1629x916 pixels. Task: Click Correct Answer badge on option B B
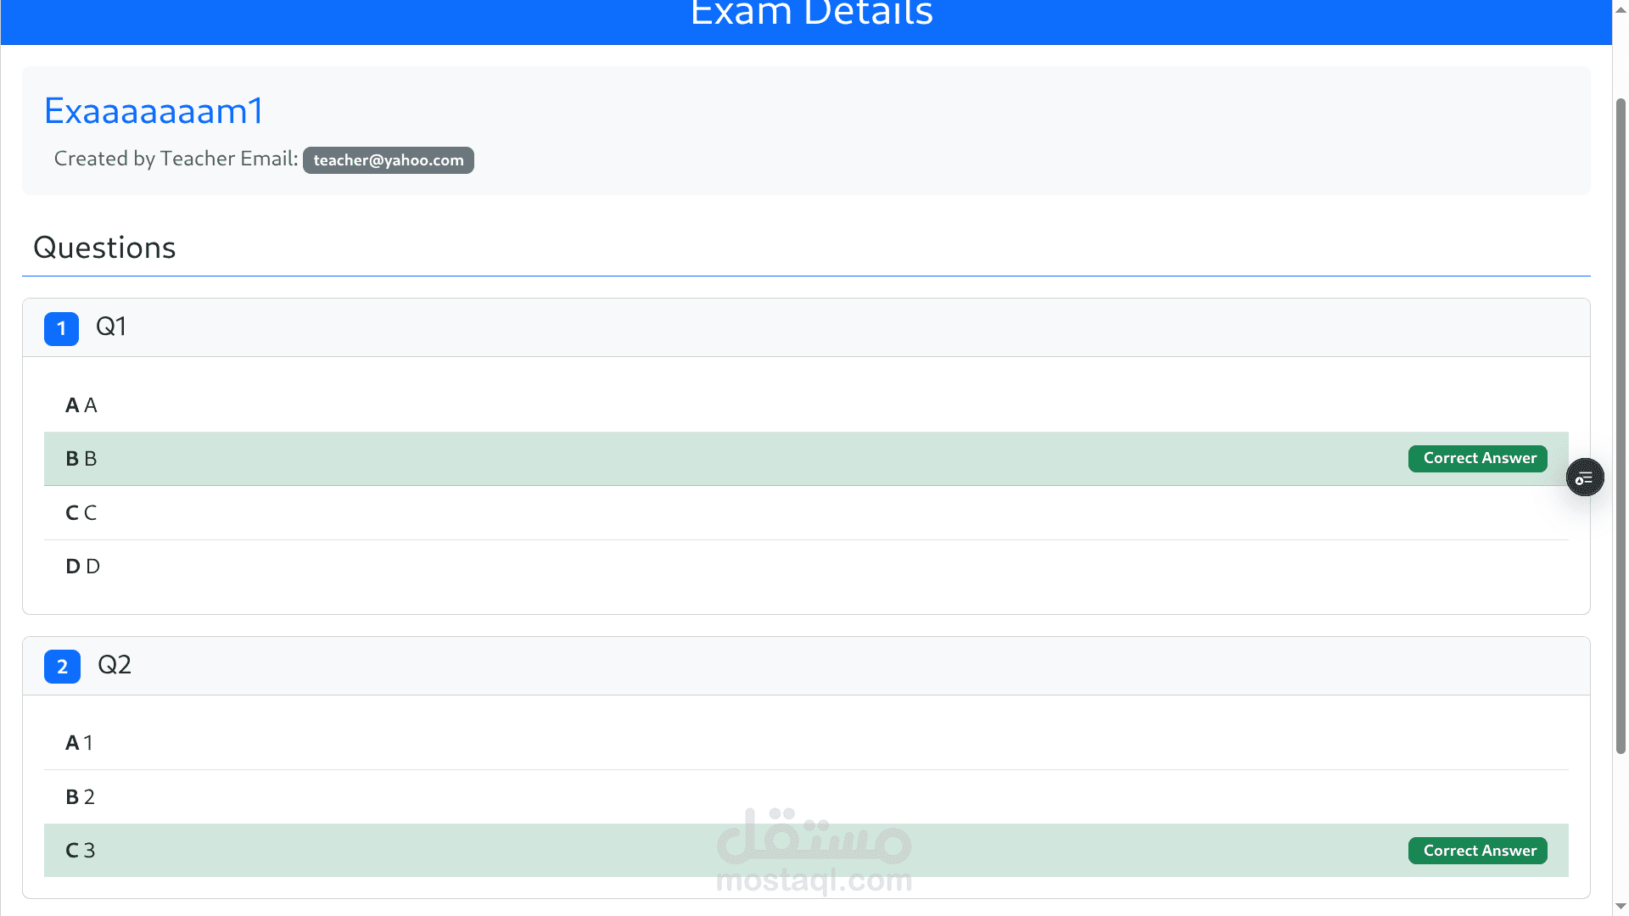(x=1477, y=459)
